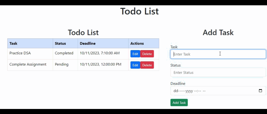Delete the Complete Assignment task
The width and height of the screenshot is (267, 114).
[x=147, y=65]
